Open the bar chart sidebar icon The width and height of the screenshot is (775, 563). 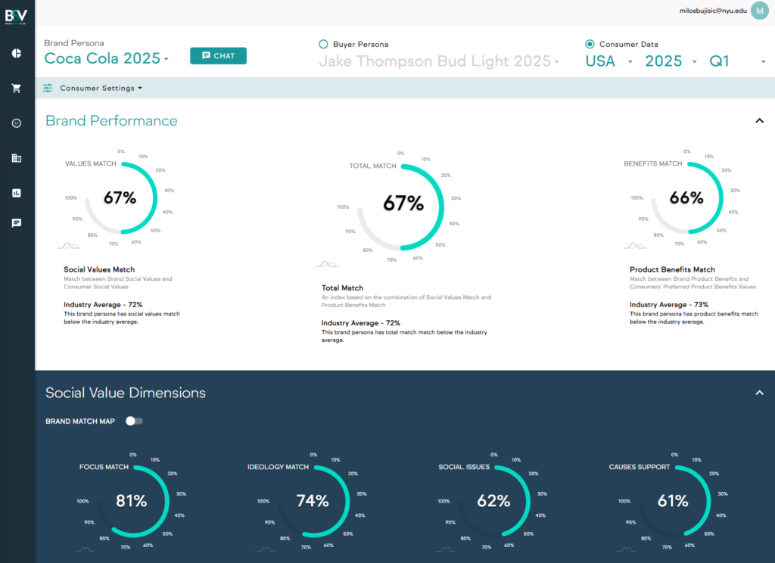click(17, 193)
